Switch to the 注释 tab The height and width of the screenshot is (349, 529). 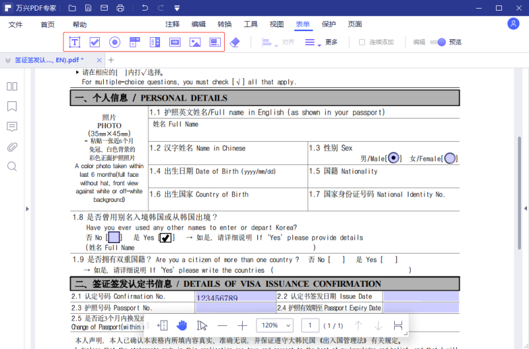(x=173, y=25)
